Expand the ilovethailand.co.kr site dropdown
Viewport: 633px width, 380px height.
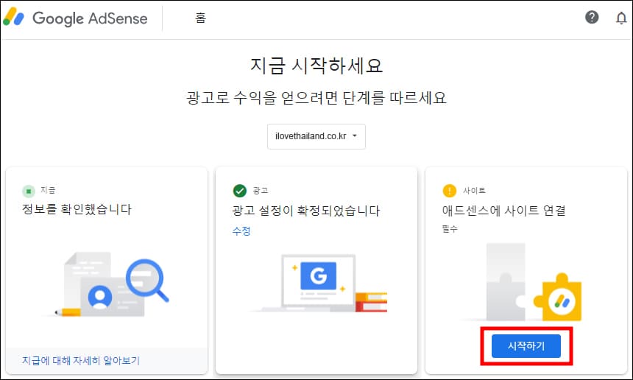point(316,136)
